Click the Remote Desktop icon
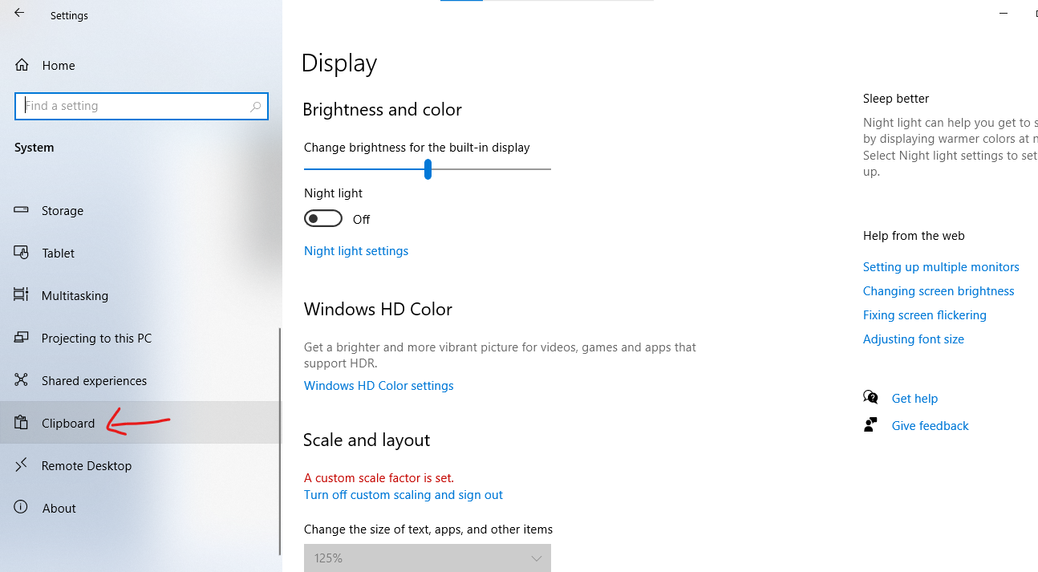 click(21, 464)
